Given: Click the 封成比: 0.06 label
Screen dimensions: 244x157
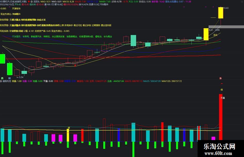Looking at the screenshot, I should 145,2.
